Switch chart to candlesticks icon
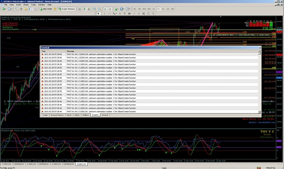 tap(85, 9)
